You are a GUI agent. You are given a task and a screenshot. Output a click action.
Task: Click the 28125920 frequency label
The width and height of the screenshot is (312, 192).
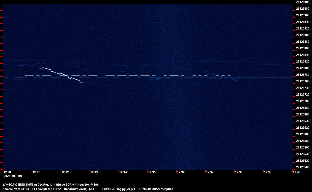click(303, 28)
